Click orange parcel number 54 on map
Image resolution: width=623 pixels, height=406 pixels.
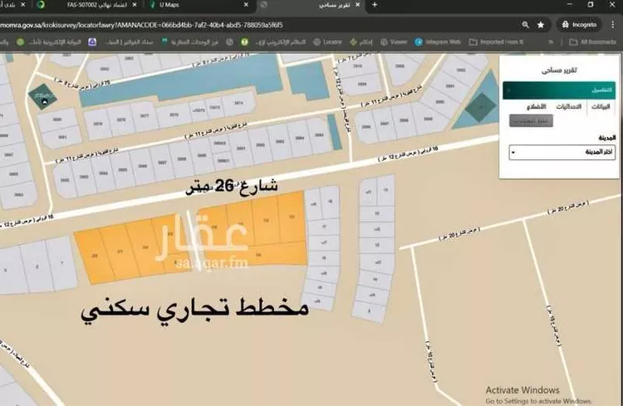[258, 254]
